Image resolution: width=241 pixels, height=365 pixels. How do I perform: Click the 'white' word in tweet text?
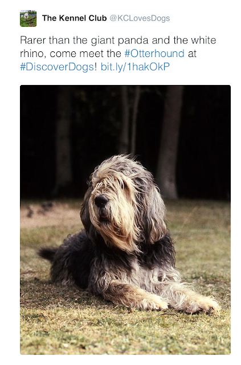point(203,40)
